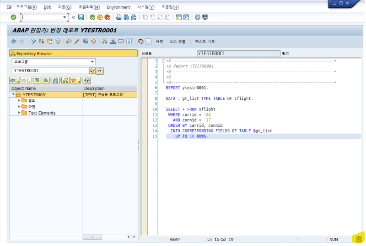Click the orange Exit icon
The height and width of the screenshot is (246, 366).
tap(100, 17)
